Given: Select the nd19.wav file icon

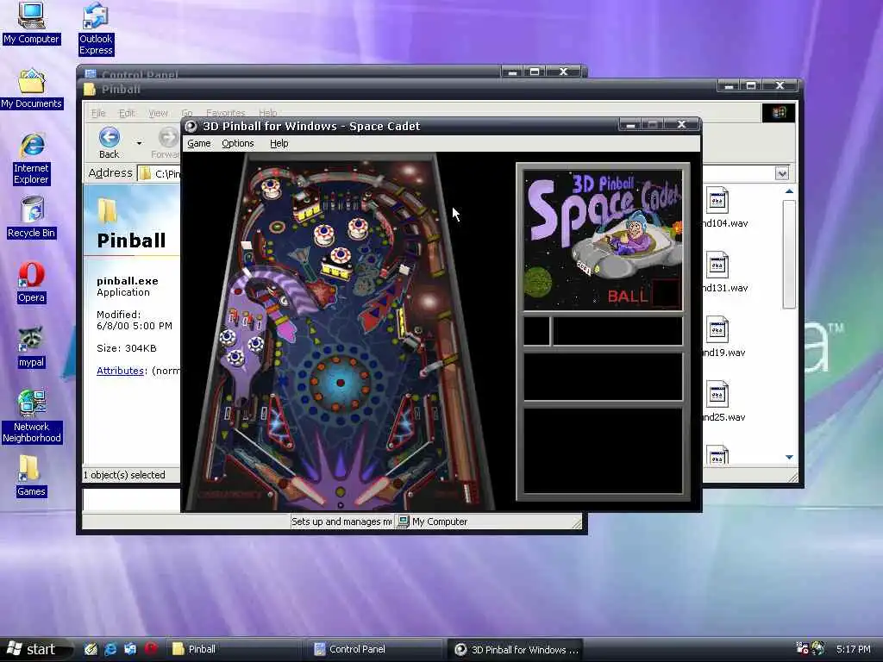Looking at the screenshot, I should coord(717,330).
